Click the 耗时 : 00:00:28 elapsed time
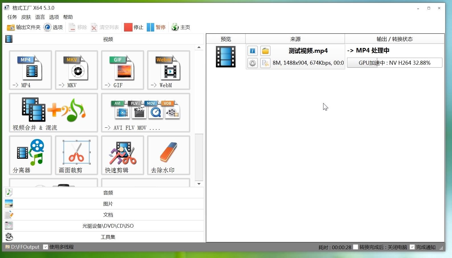The width and height of the screenshot is (452, 258). 335,247
